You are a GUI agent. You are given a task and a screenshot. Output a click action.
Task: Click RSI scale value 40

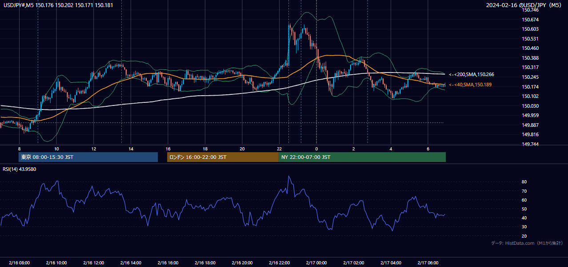(x=524, y=218)
